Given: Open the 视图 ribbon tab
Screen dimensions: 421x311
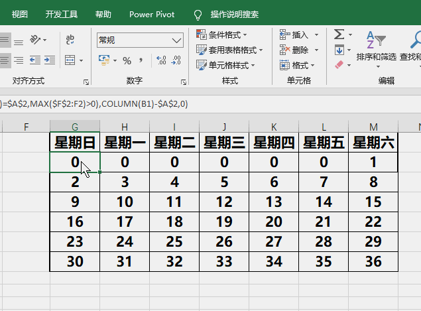Looking at the screenshot, I should point(20,14).
